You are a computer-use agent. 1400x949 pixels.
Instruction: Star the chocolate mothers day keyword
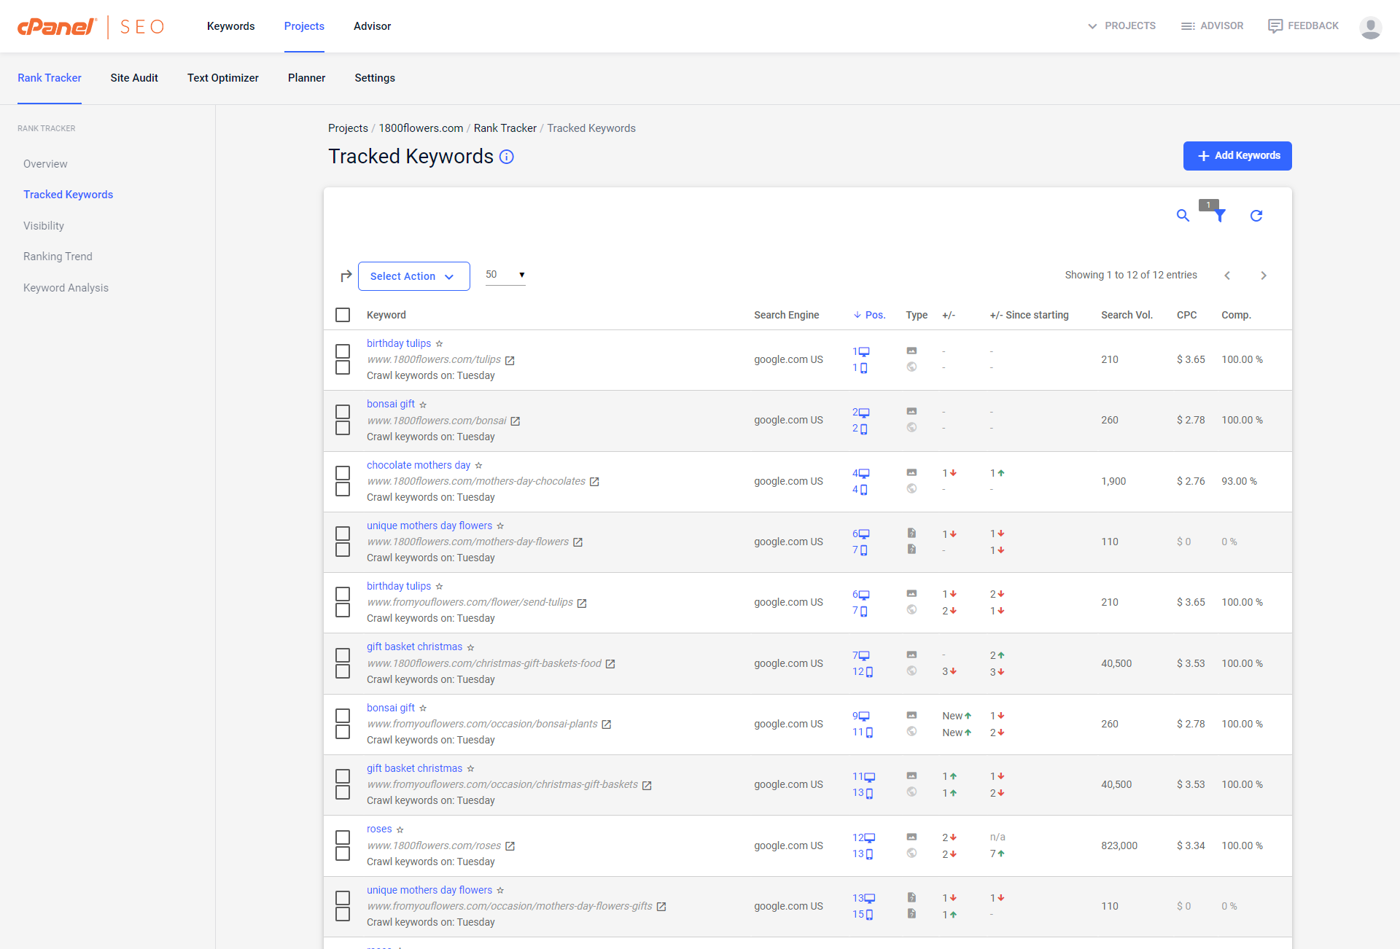(x=479, y=466)
